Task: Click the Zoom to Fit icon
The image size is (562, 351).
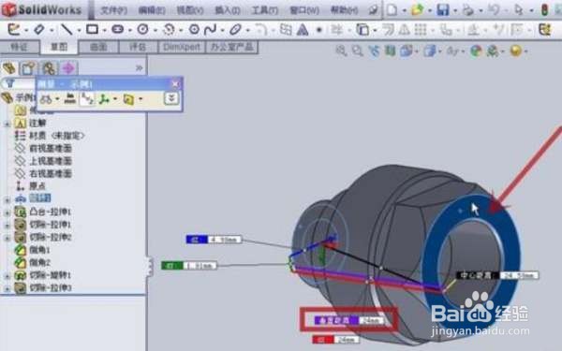Action: pyautogui.click(x=341, y=51)
